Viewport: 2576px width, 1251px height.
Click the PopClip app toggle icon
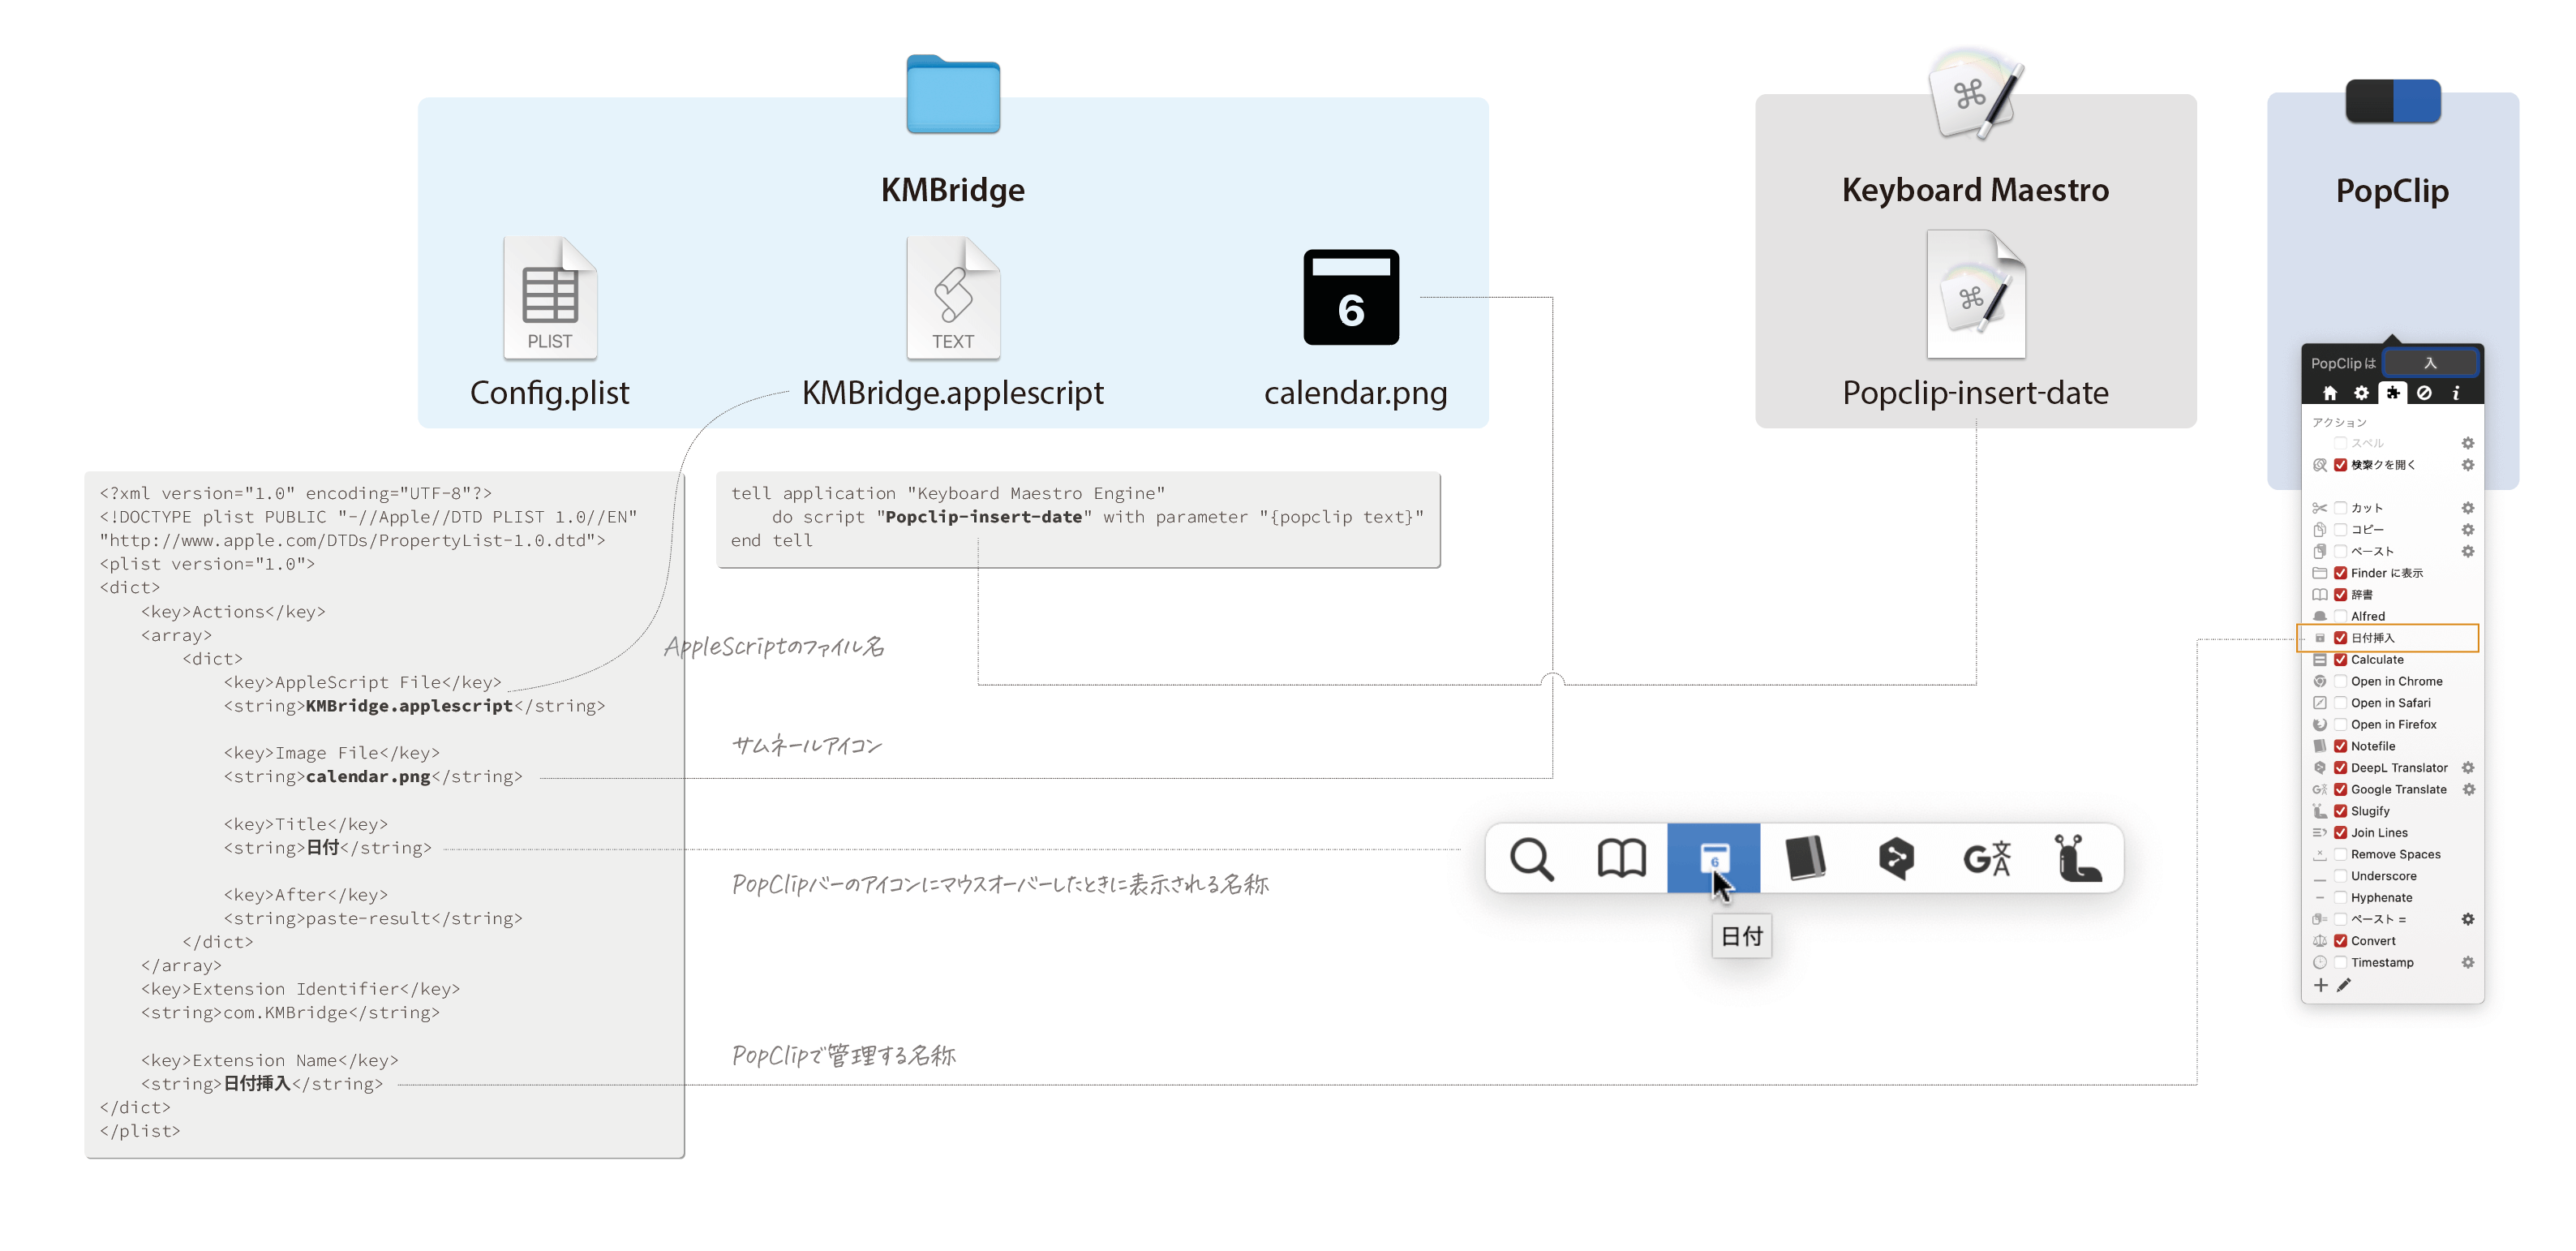point(2392,101)
